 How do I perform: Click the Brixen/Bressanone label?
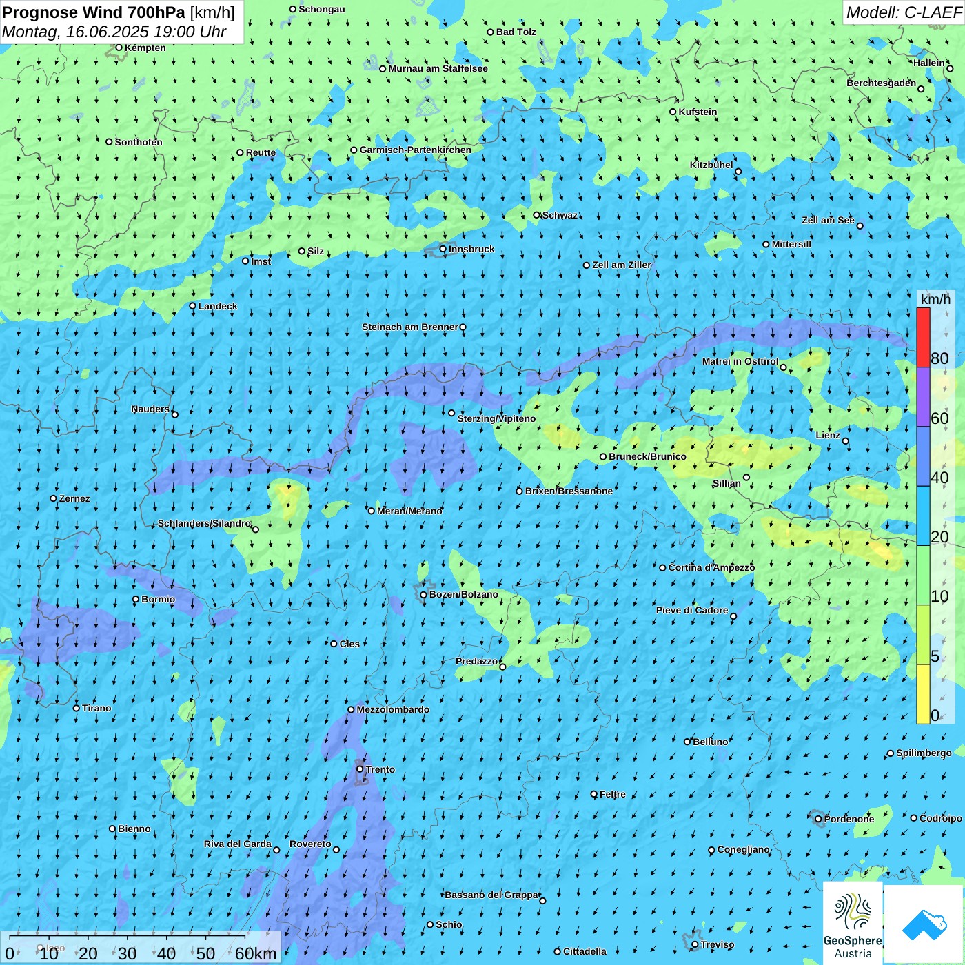(x=569, y=491)
